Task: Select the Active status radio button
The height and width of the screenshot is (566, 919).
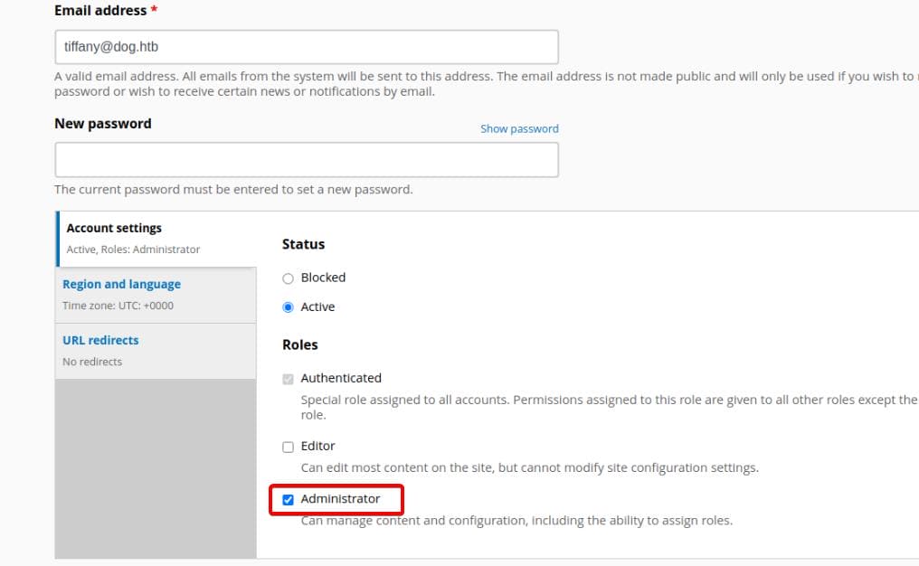Action: point(288,307)
